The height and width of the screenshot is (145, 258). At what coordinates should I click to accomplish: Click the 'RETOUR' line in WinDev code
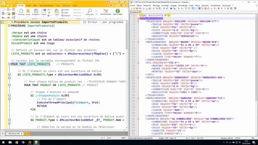pos(42,106)
